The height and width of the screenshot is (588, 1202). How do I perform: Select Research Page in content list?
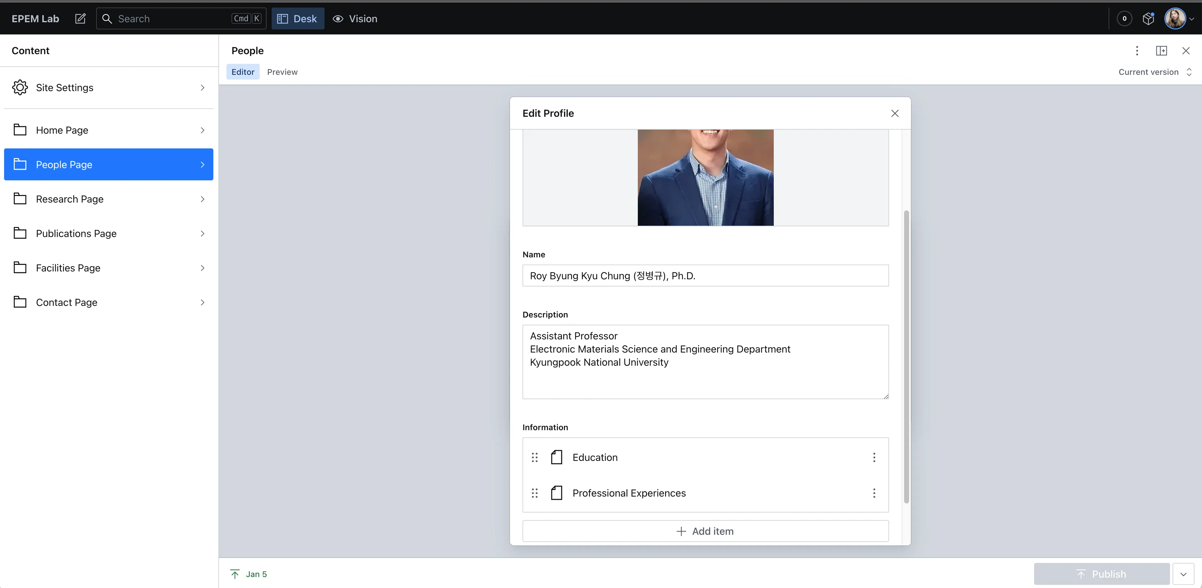click(108, 199)
